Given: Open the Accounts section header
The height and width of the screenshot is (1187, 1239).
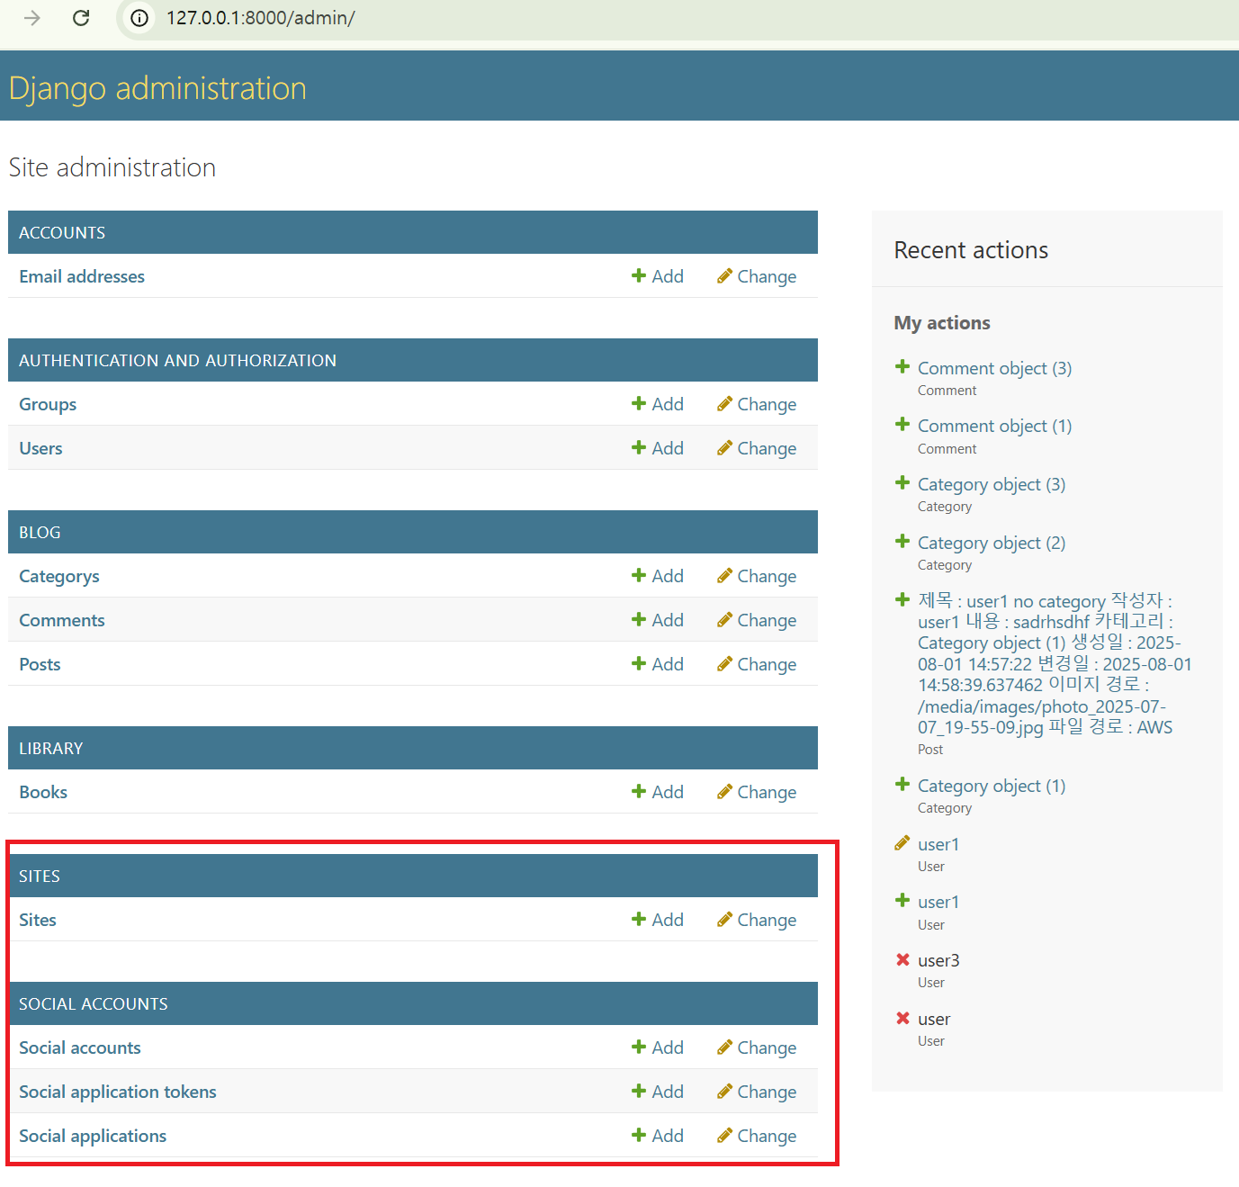Looking at the screenshot, I should [62, 232].
